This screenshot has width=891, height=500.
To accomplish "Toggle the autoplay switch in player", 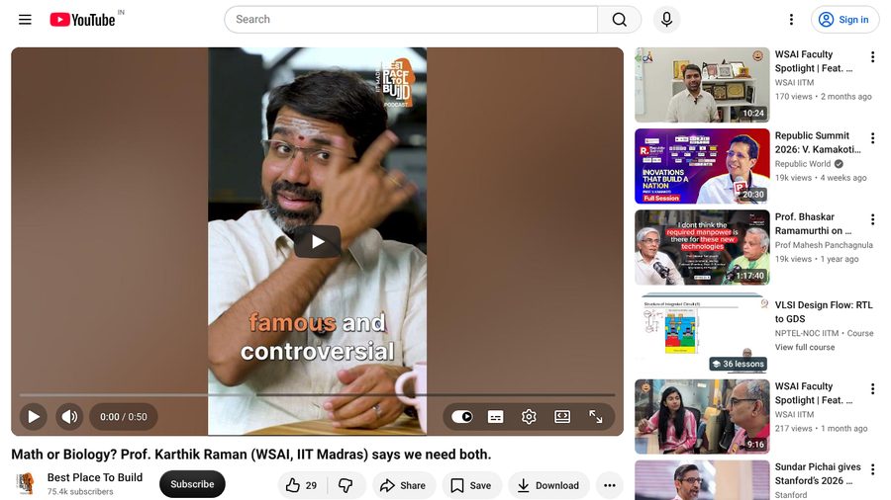I will pos(462,417).
